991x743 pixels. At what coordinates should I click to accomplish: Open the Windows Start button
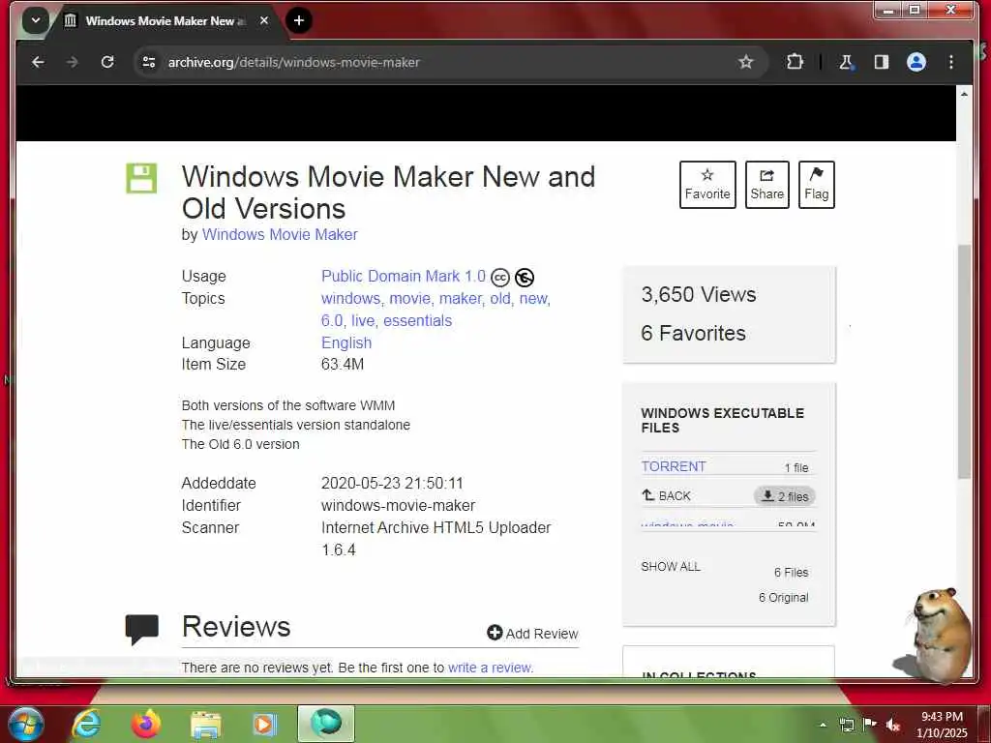26,724
